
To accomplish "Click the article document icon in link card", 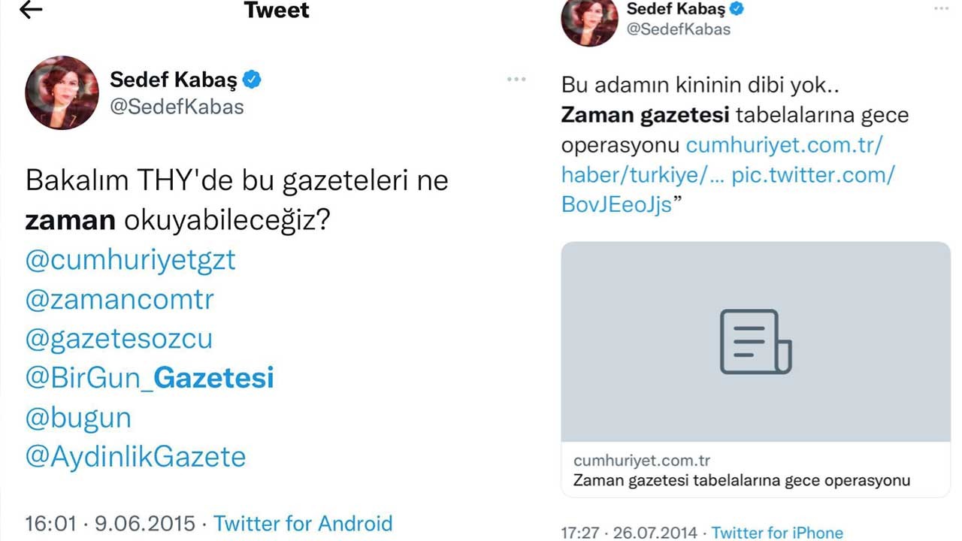I will (x=755, y=342).
